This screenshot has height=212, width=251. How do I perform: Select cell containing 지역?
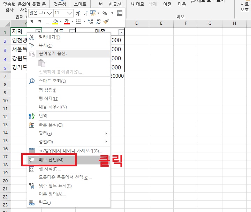point(26,31)
